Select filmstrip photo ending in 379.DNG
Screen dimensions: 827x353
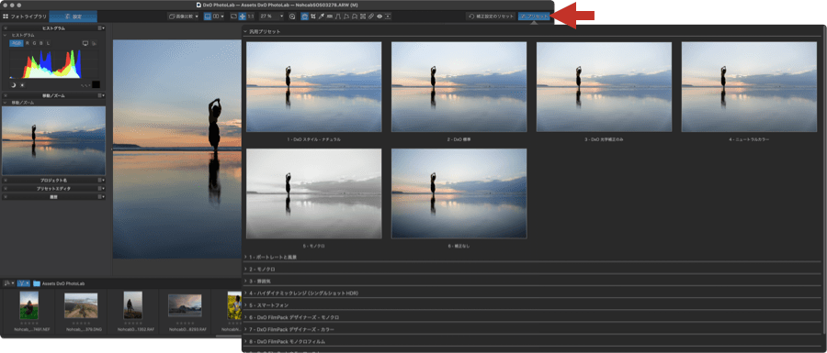[x=81, y=305]
